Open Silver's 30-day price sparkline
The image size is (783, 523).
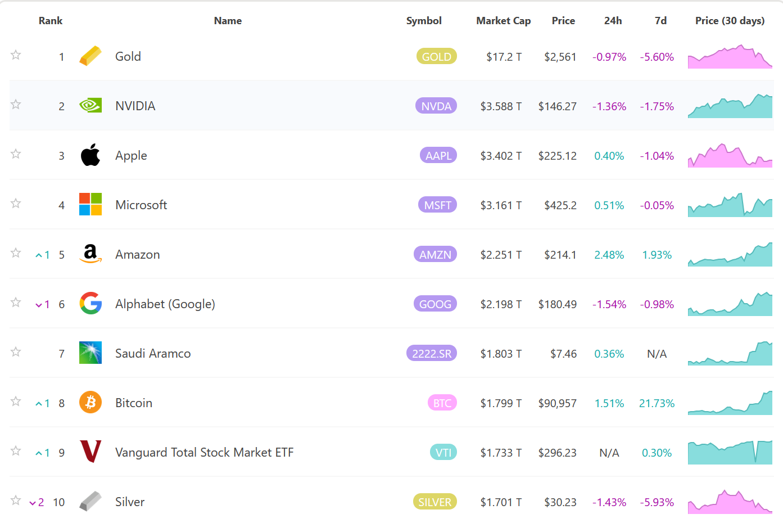tap(730, 502)
